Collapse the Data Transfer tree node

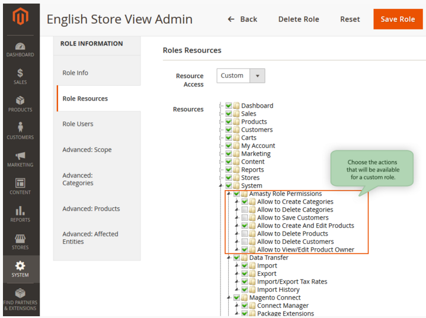pyautogui.click(x=229, y=258)
